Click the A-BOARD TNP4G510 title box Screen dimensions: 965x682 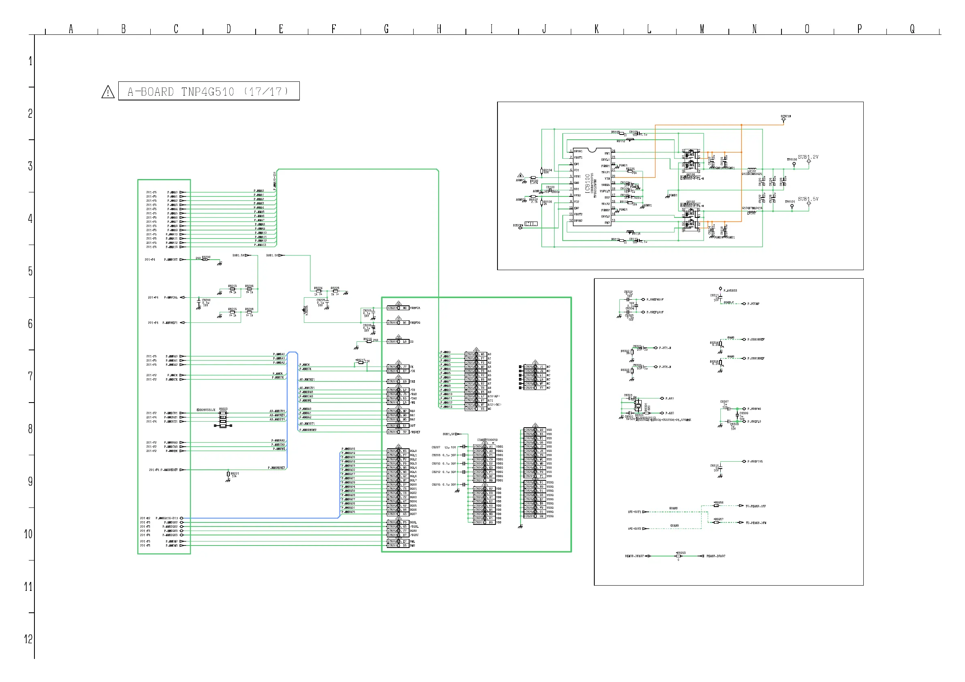209,91
